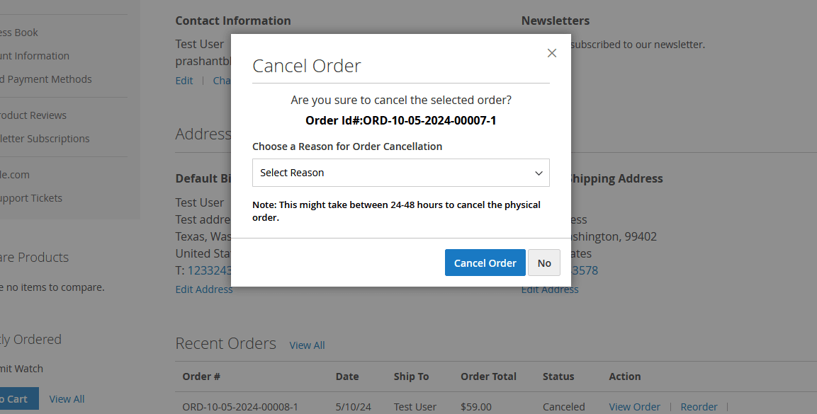This screenshot has width=817, height=414.
Task: Open View All next to Recent Orders
Action: tap(307, 345)
